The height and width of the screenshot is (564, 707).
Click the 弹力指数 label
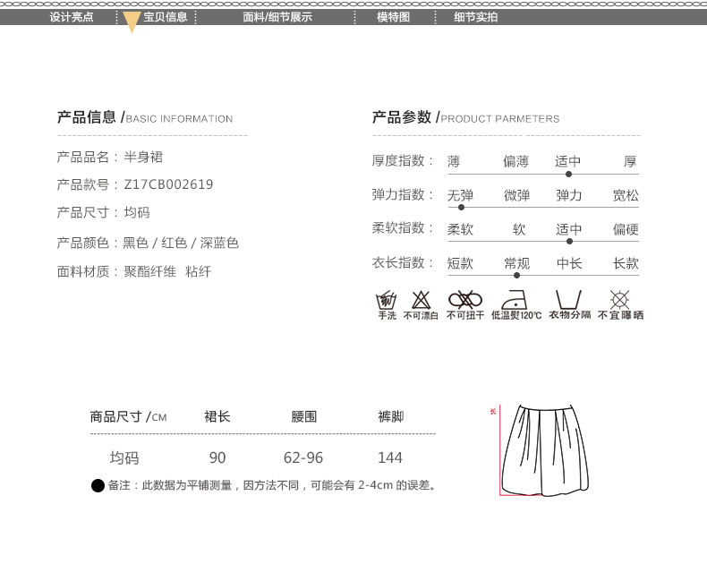point(402,194)
